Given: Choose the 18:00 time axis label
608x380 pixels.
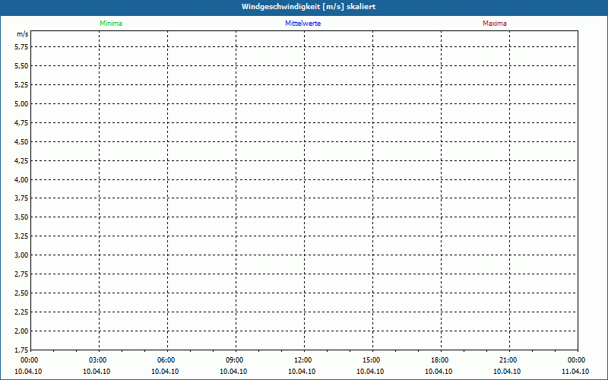Looking at the screenshot, I should [439, 359].
